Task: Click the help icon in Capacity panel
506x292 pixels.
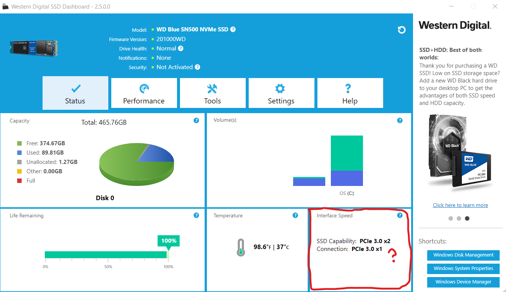Action: coord(196,121)
